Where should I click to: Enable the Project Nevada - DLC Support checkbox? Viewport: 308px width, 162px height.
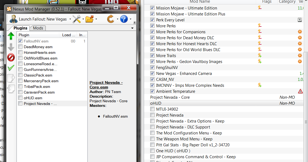tap(152, 127)
